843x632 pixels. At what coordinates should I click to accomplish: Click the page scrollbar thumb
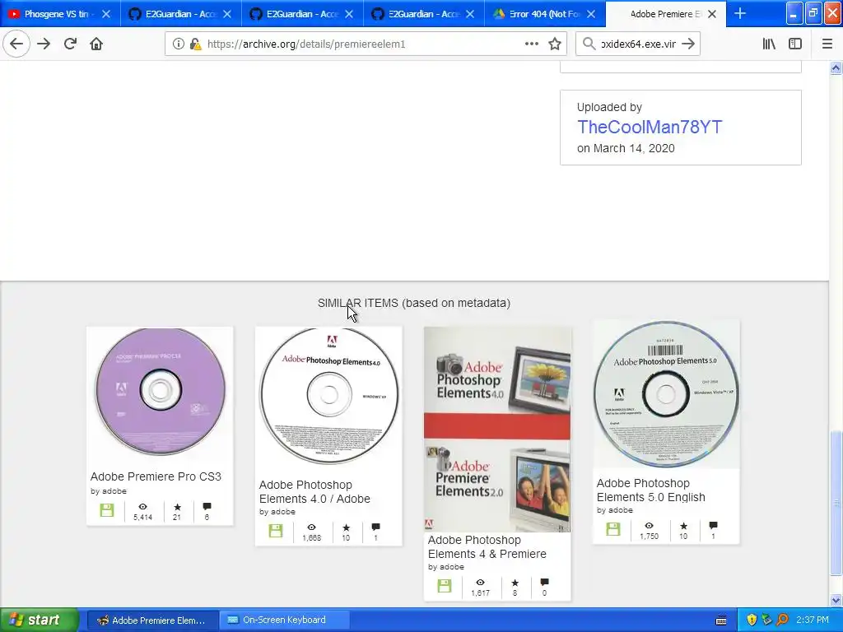(x=836, y=503)
